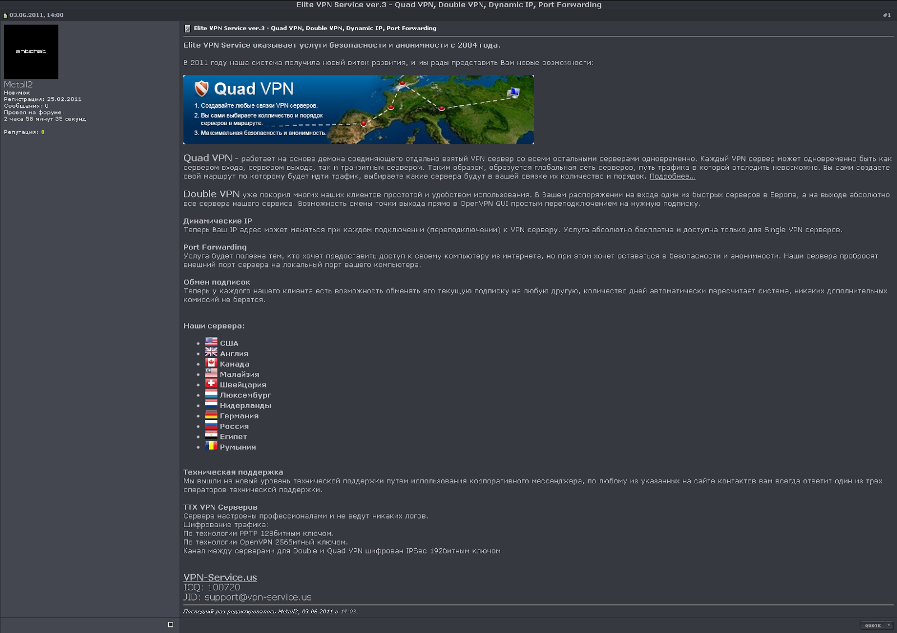897x633 pixels.
Task: Click the Новичок user rank label
Action: [x=17, y=93]
